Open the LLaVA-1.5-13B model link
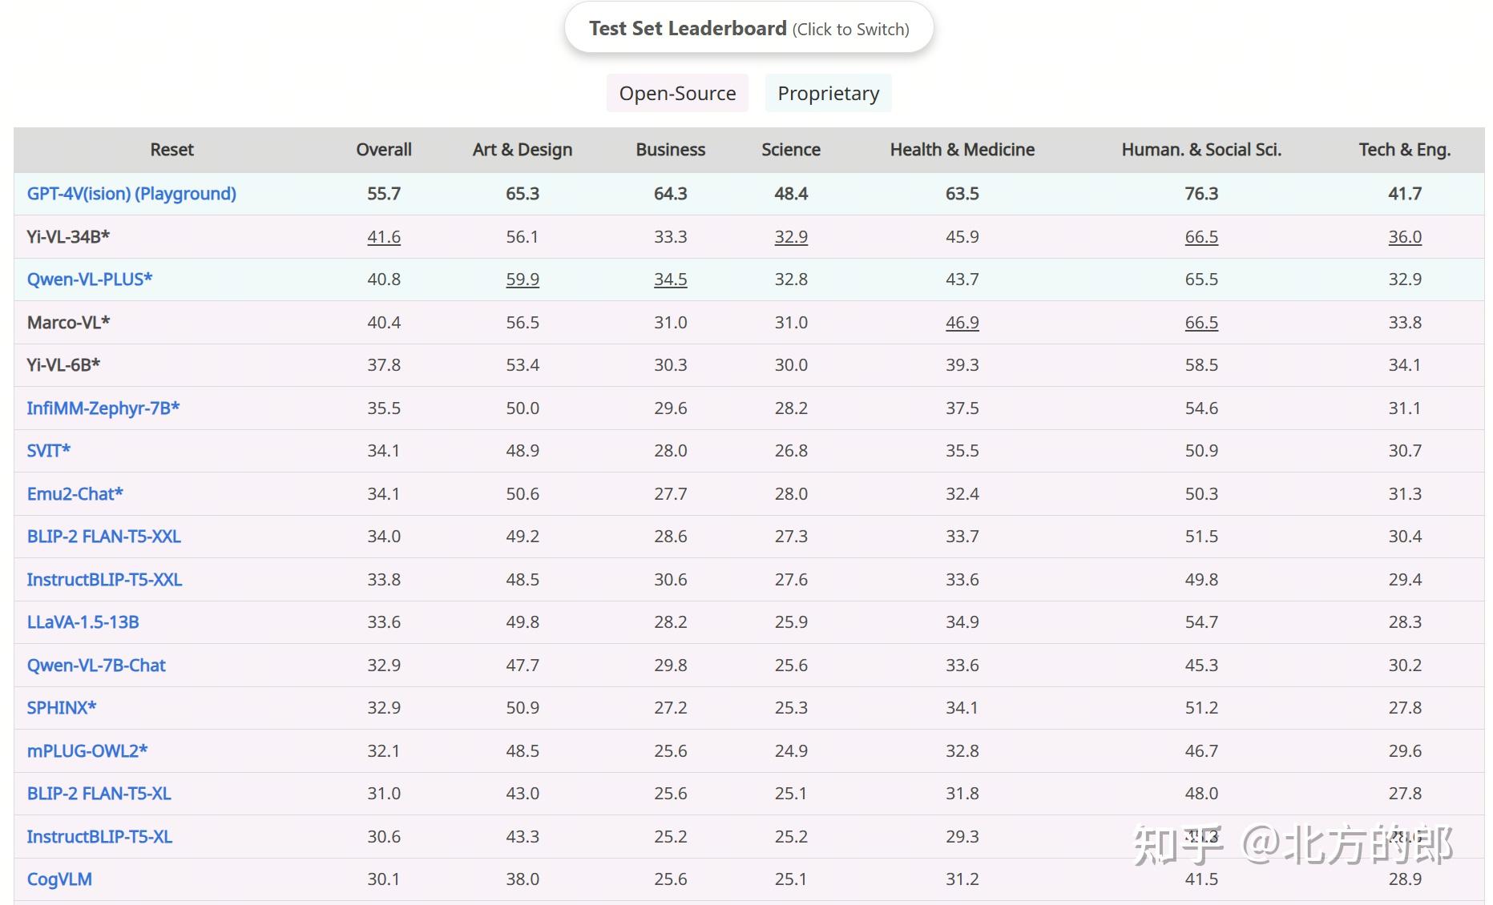 [83, 622]
